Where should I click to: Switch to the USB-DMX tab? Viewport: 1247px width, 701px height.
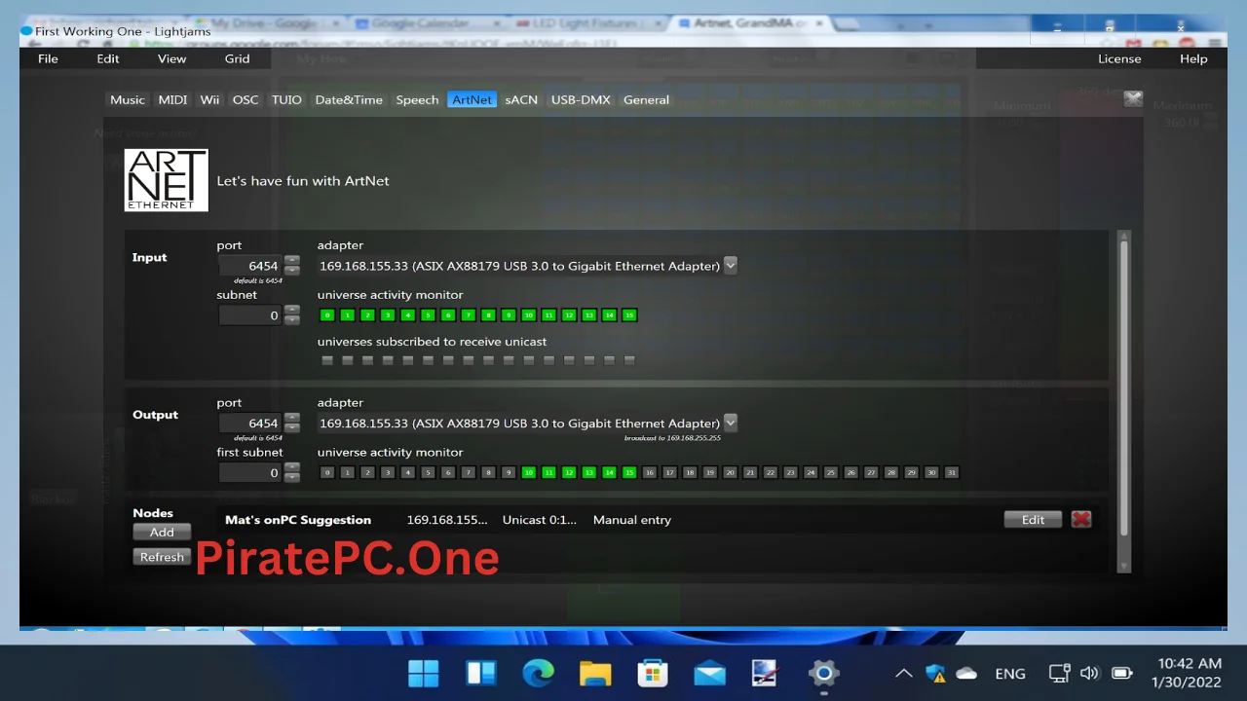(581, 99)
